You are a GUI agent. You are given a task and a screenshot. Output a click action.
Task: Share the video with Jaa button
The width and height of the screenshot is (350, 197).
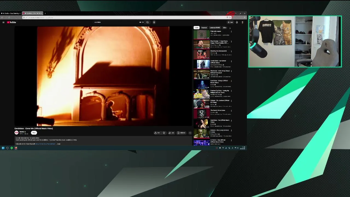click(x=171, y=133)
